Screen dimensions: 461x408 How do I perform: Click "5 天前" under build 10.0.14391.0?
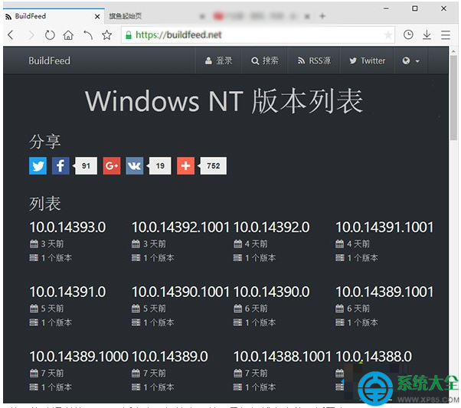coord(52,308)
